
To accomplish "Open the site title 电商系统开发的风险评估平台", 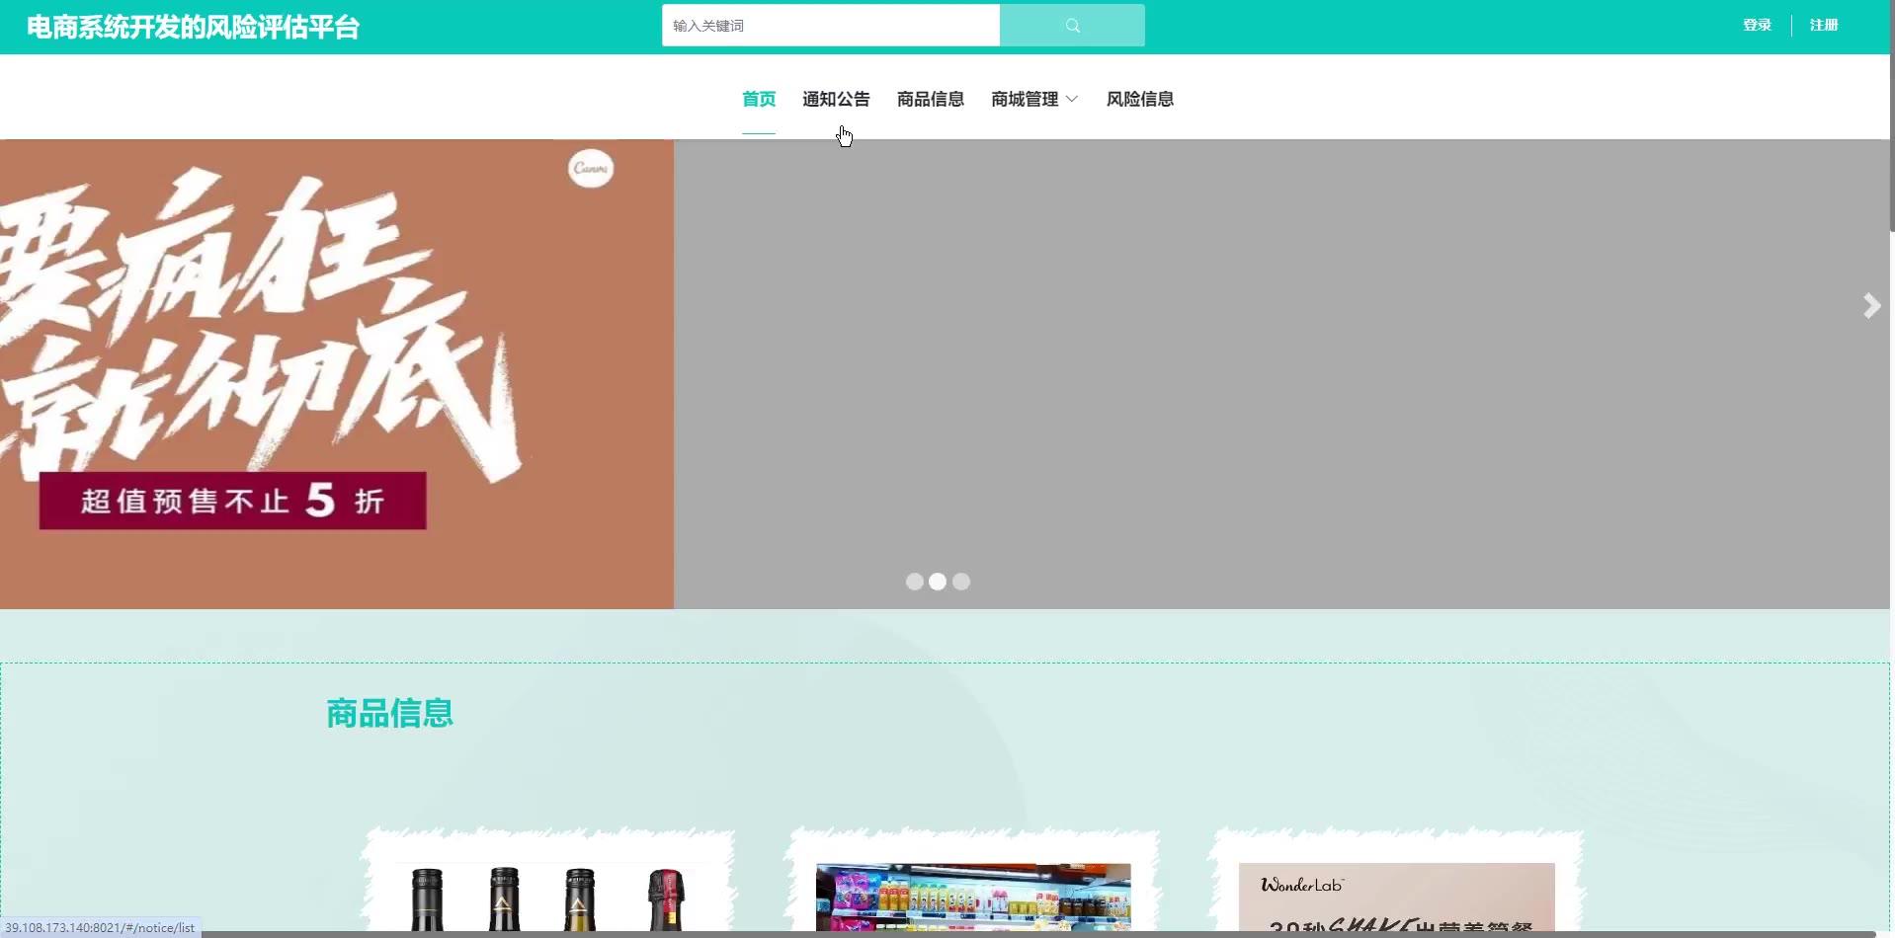I will pos(193,27).
